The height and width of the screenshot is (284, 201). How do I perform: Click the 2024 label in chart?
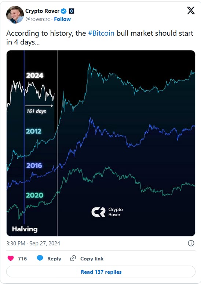click(x=35, y=75)
